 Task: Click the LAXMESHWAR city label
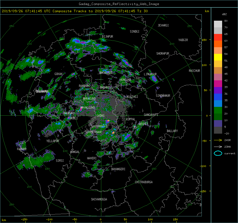[94, 132]
